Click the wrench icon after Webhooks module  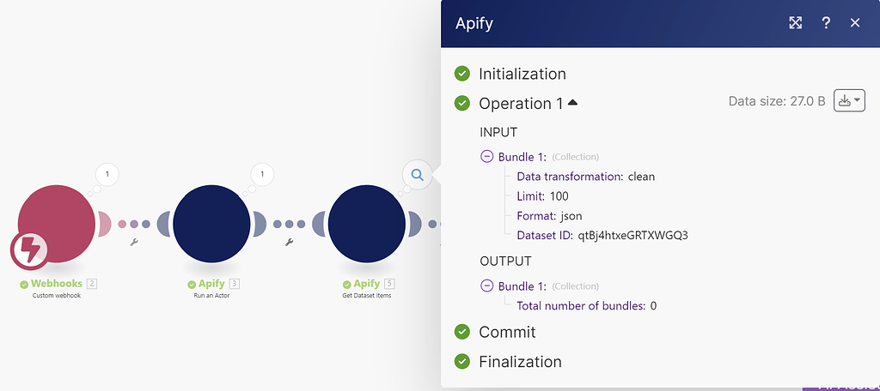[x=134, y=243]
